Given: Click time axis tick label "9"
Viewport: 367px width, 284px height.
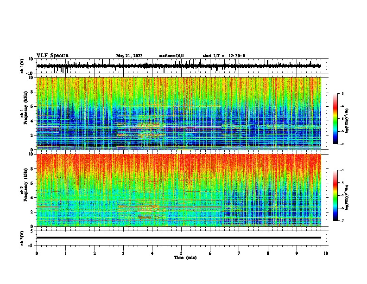Looking at the screenshot, I should [x=297, y=253].
